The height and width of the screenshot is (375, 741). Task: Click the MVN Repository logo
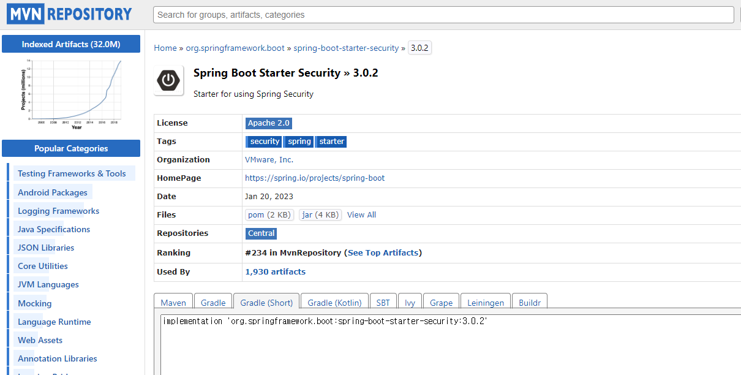(x=69, y=13)
